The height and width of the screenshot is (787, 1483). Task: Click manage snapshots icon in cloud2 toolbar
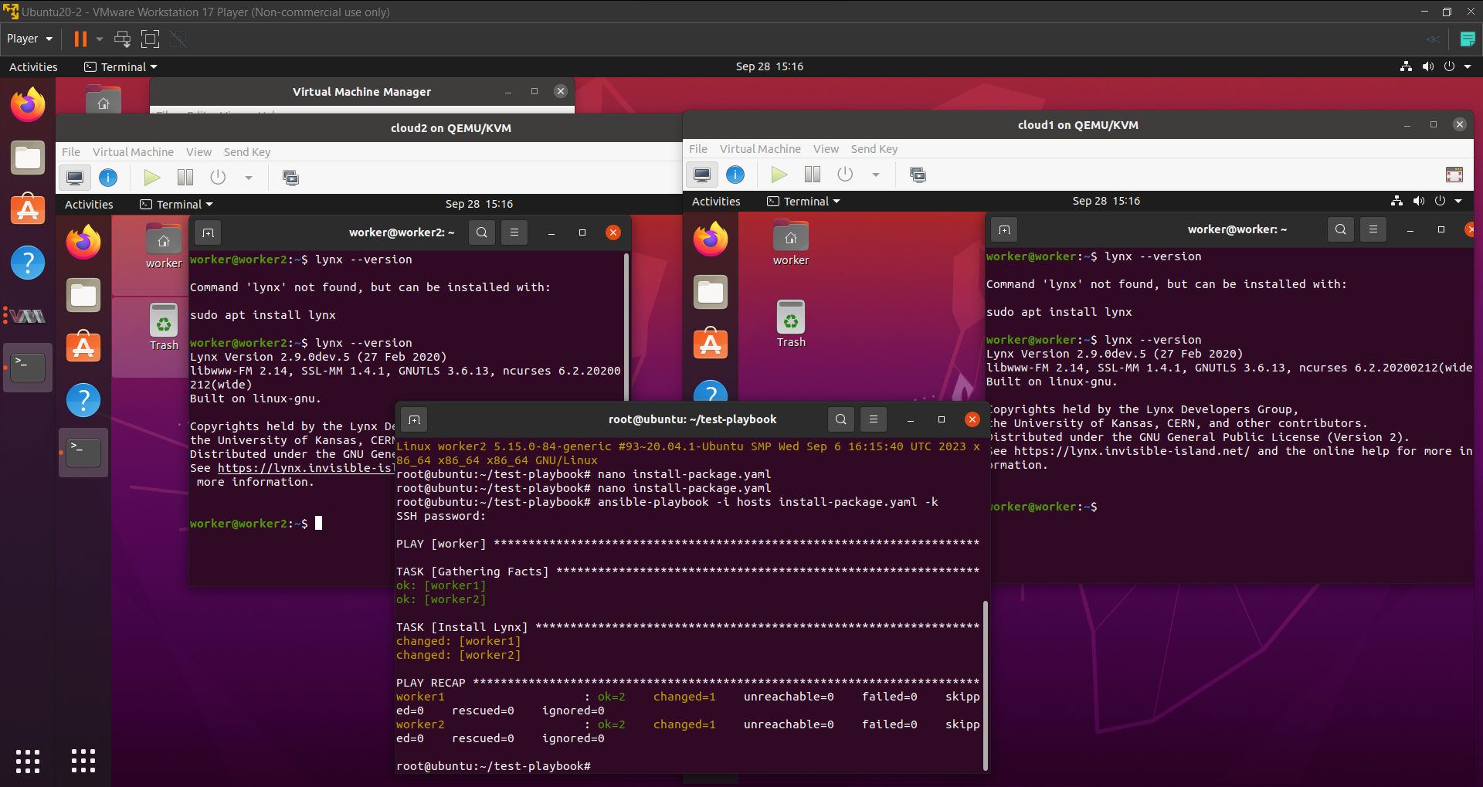coord(290,178)
